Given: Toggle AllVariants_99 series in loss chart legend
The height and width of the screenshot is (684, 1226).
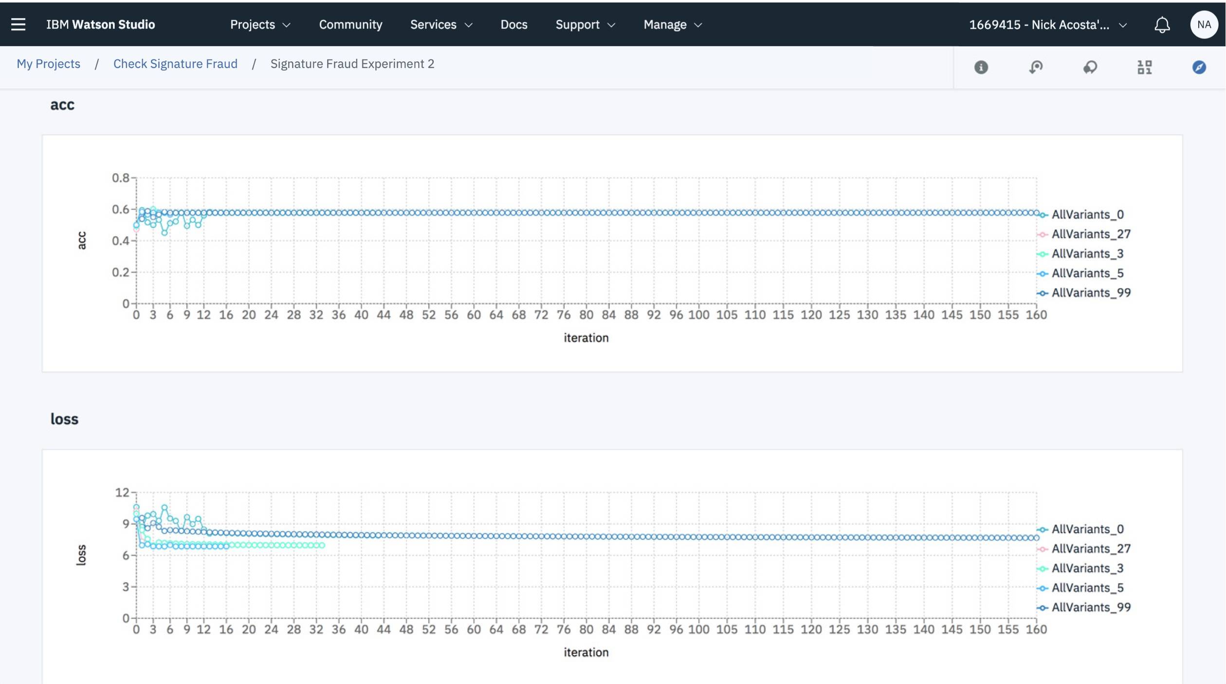Looking at the screenshot, I should coord(1084,607).
